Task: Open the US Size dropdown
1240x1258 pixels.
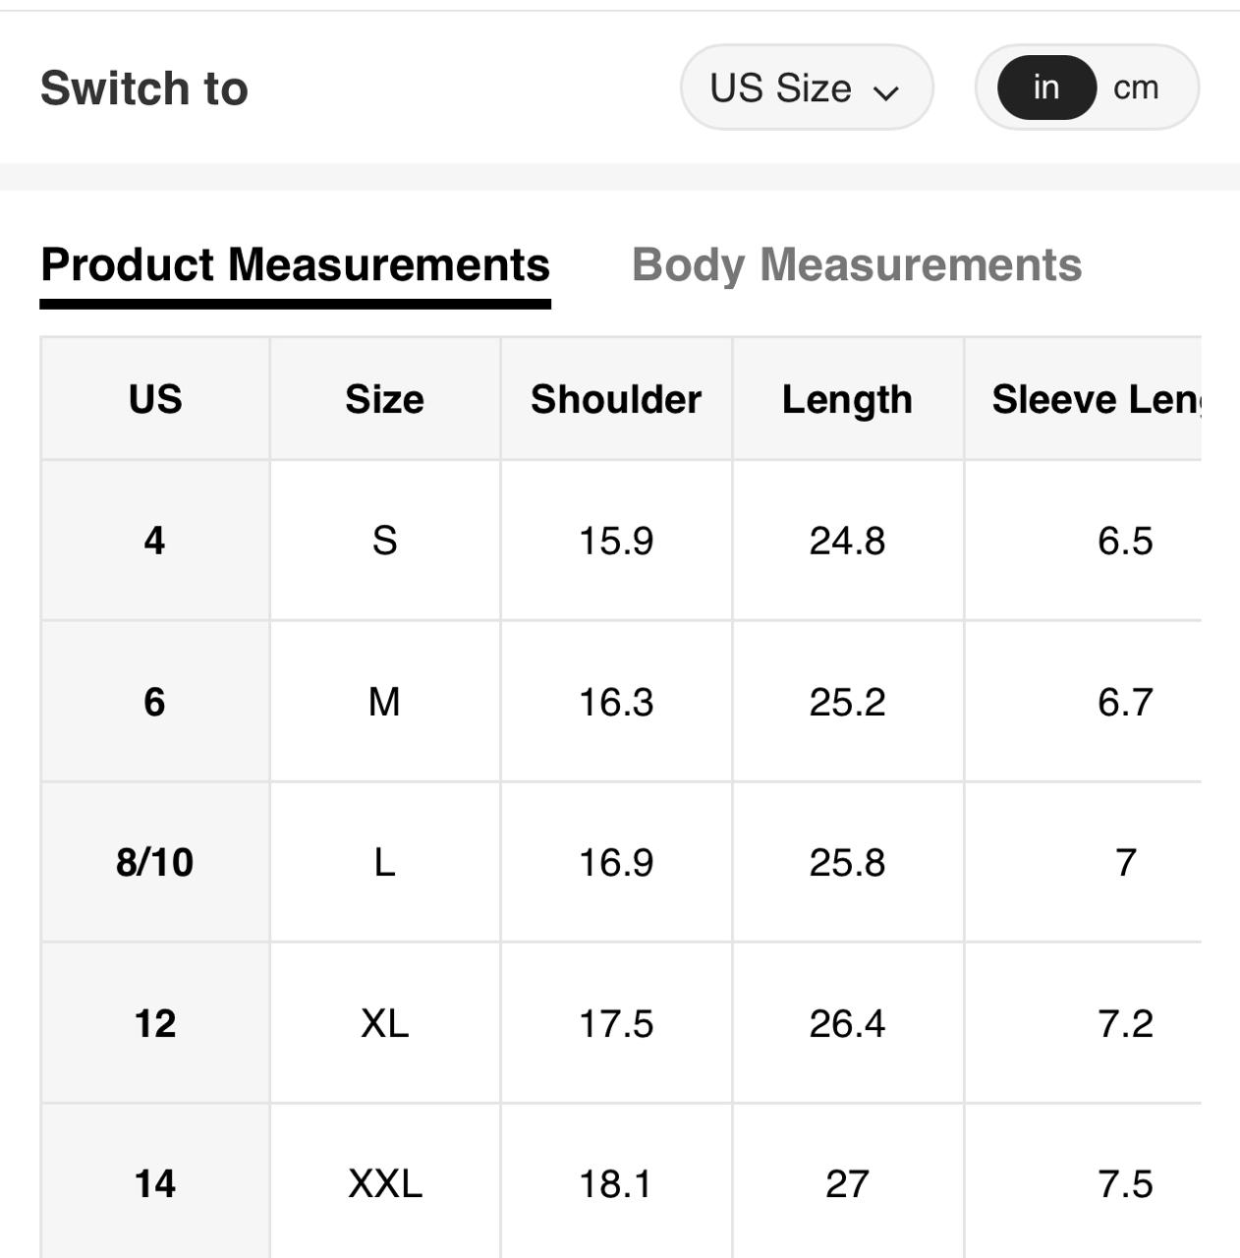Action: point(806,88)
